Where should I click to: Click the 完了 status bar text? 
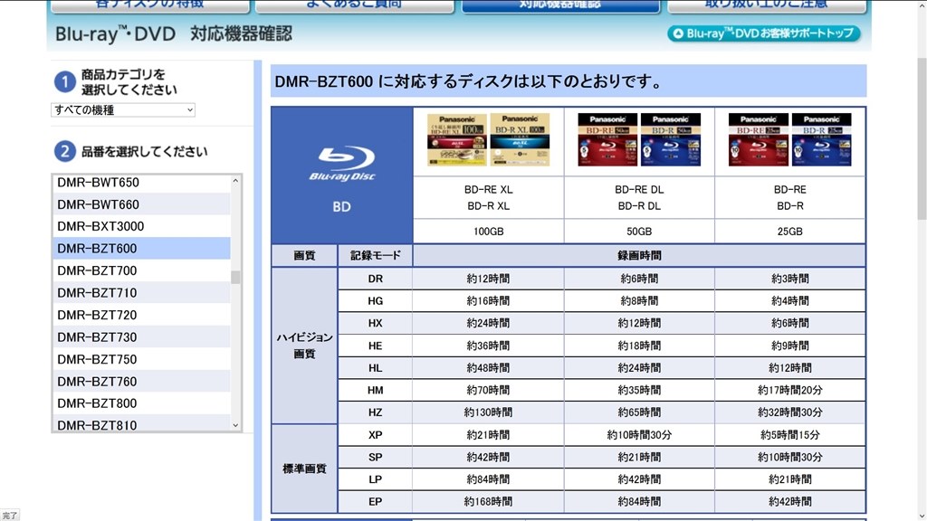coord(9,516)
